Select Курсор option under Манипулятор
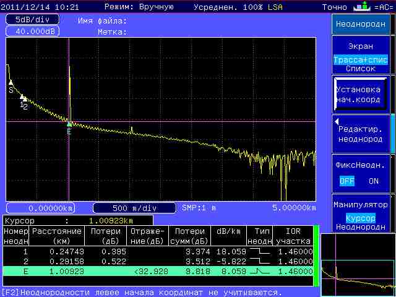This screenshot has width=396, height=297. point(360,218)
